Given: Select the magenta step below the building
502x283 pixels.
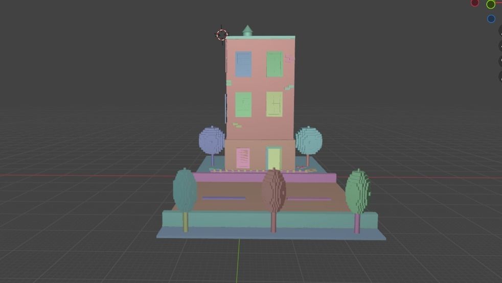Looking at the screenshot, I should pos(265,177).
